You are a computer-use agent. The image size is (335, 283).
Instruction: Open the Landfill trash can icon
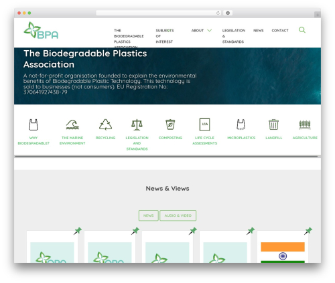(x=273, y=124)
